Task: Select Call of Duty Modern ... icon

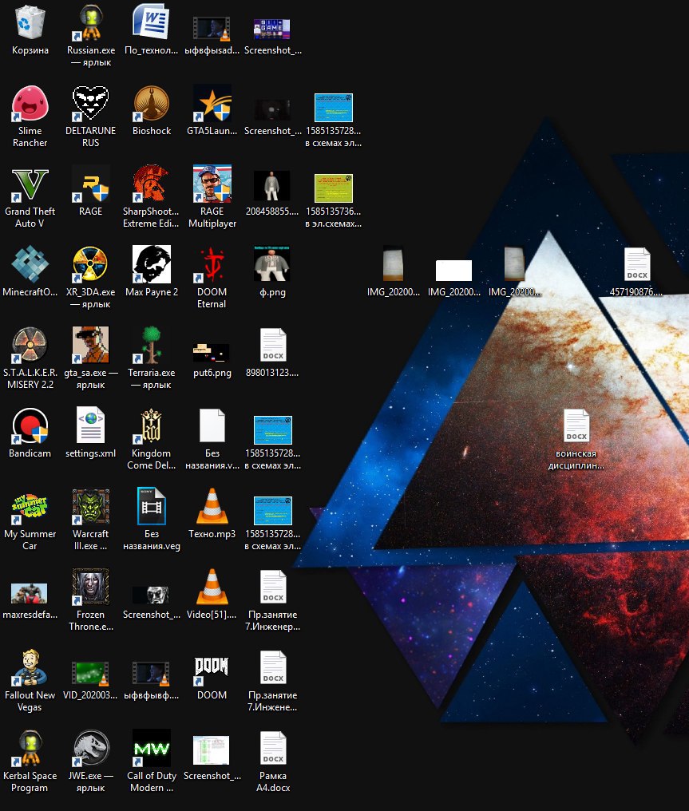Action: [151, 748]
